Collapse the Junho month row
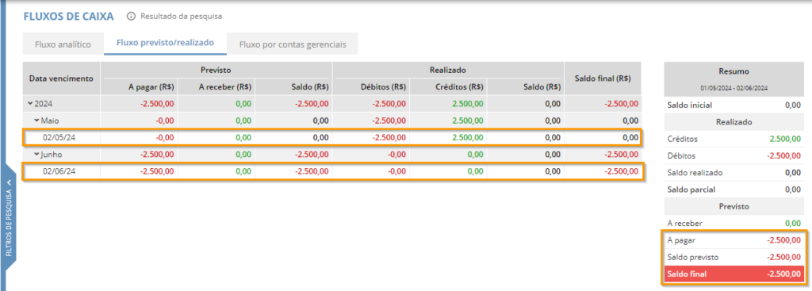 [36, 154]
